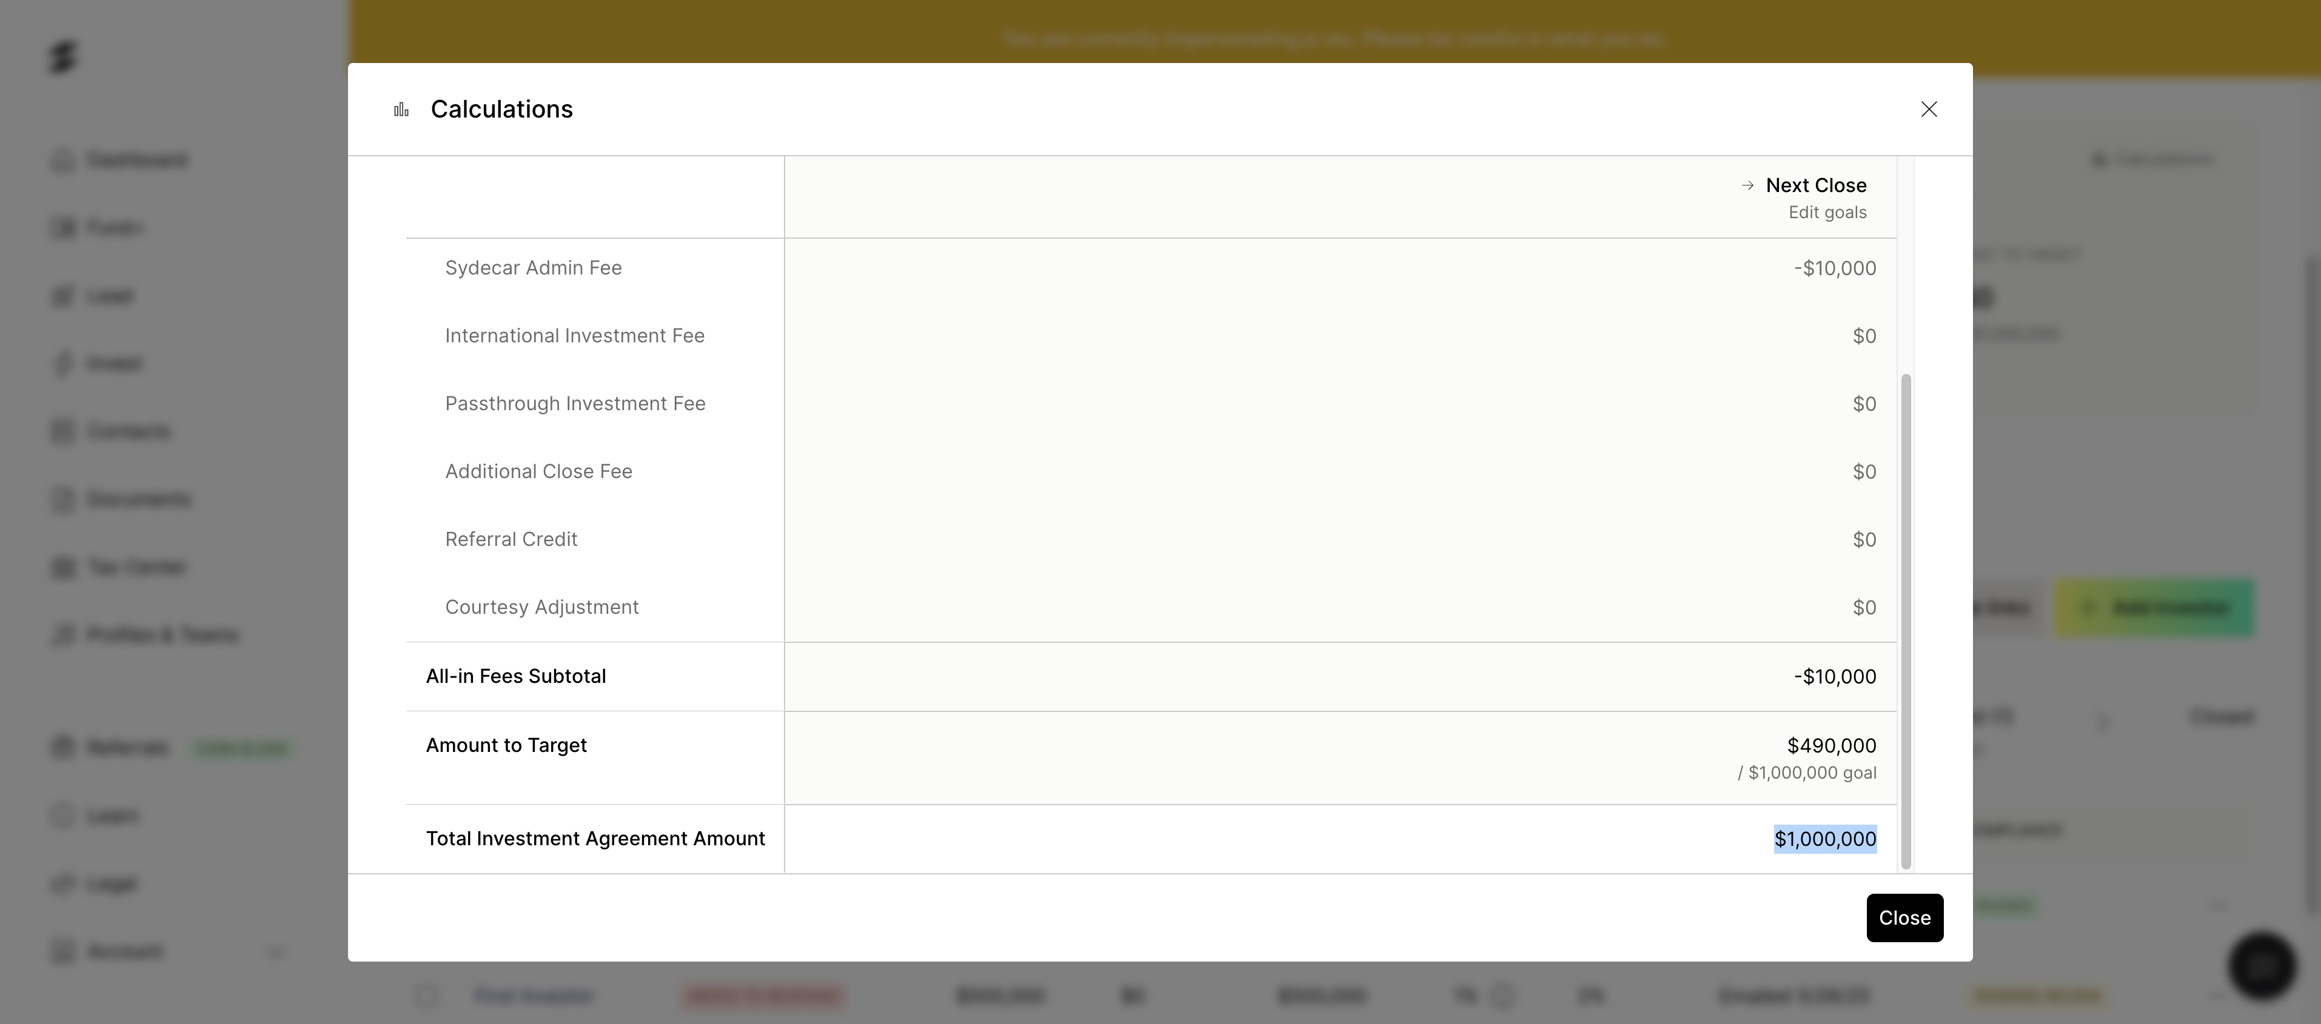Screen dimensions: 2321x1024
Task: Select Total Investment Agreement Amount label
Action: pyautogui.click(x=595, y=839)
